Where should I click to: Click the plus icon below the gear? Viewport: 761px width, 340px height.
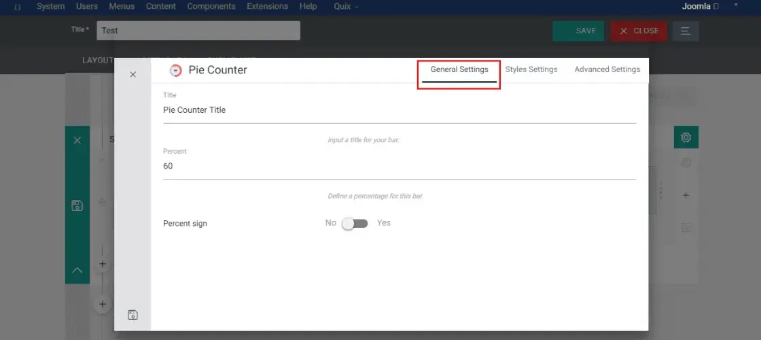click(x=686, y=195)
